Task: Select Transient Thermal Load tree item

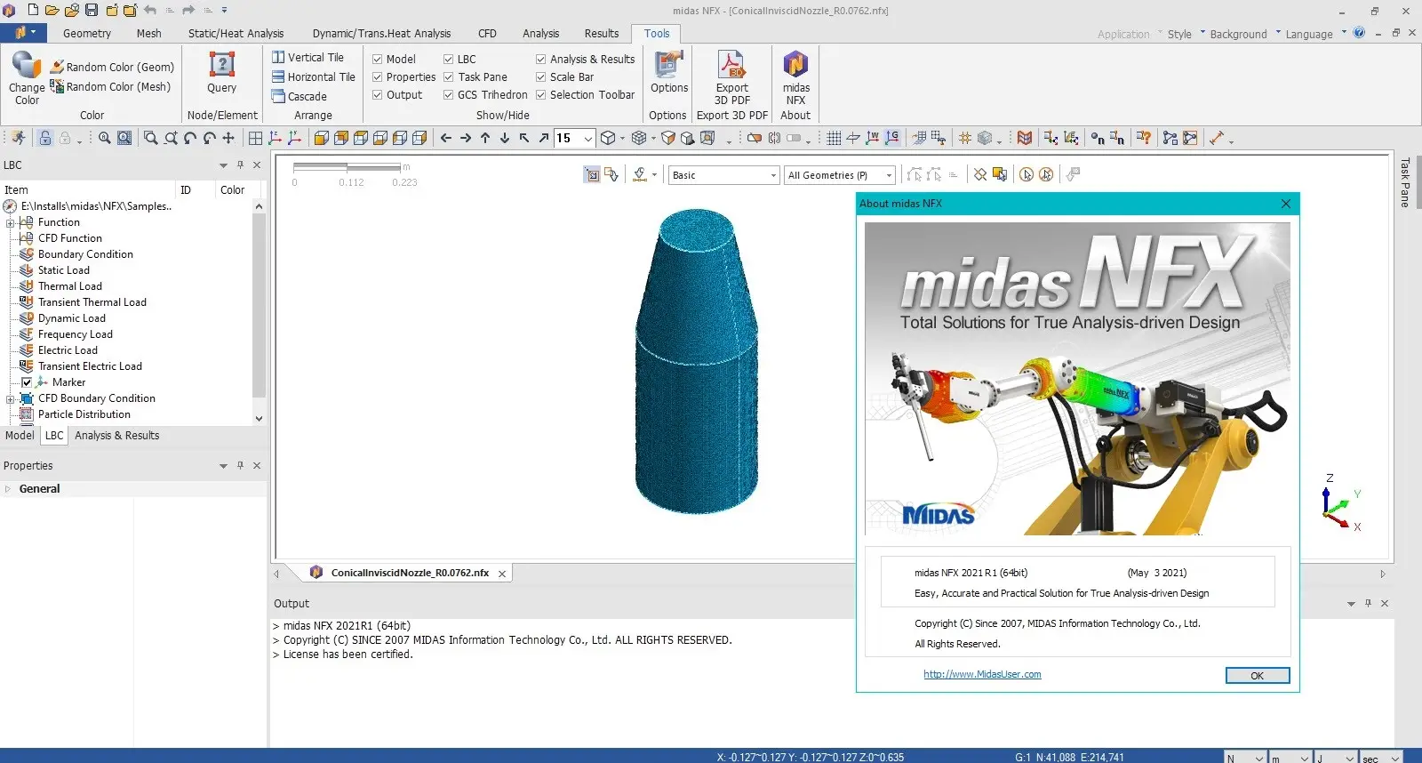Action: click(92, 302)
